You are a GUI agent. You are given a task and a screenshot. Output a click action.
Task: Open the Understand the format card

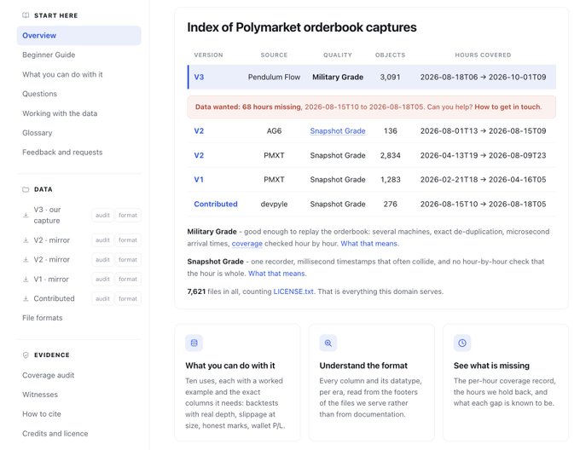point(371,383)
